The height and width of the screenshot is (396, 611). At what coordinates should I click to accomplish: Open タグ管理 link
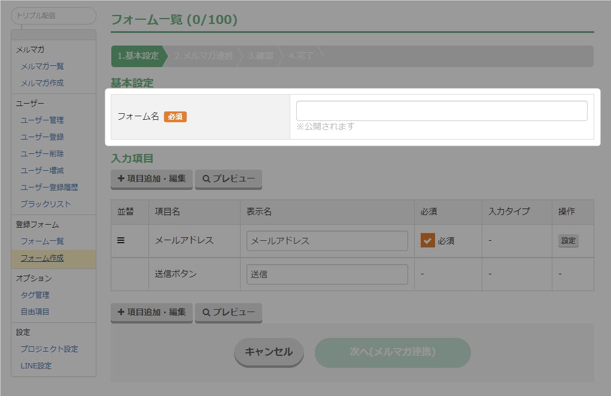[x=35, y=295]
